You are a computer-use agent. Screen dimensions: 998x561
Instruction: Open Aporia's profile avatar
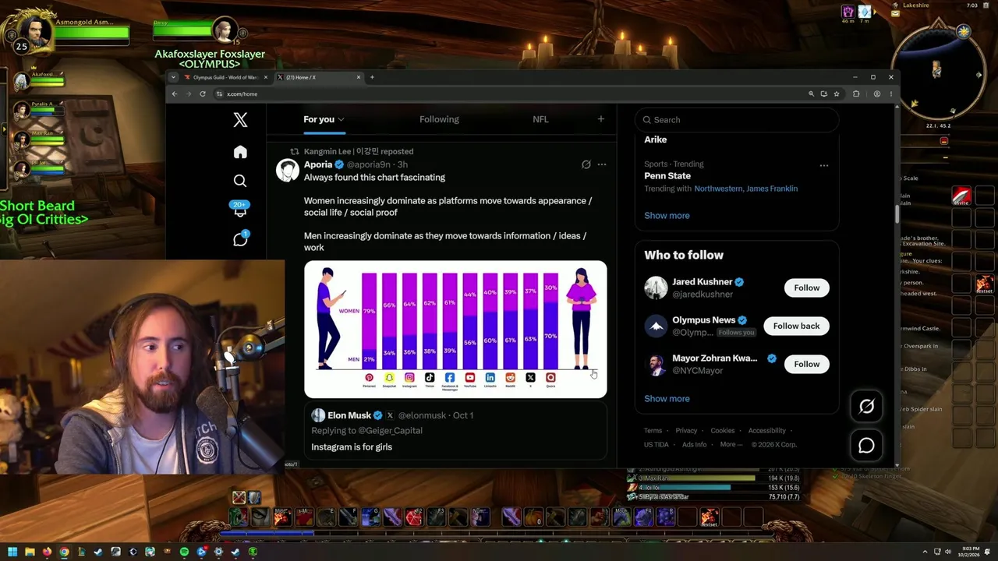click(x=288, y=170)
